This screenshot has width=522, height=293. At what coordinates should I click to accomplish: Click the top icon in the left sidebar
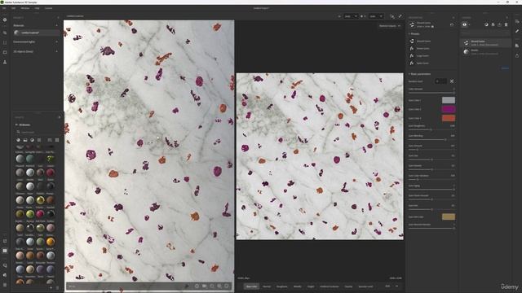click(5, 20)
